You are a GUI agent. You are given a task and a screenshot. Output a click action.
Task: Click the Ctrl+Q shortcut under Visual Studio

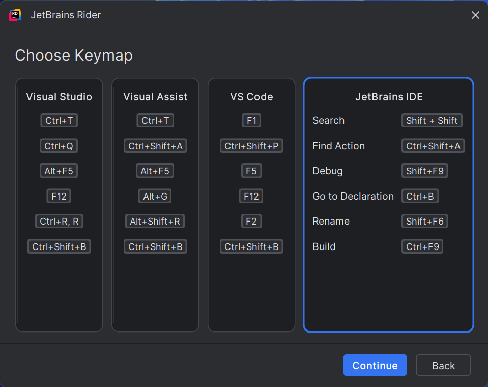coord(59,146)
